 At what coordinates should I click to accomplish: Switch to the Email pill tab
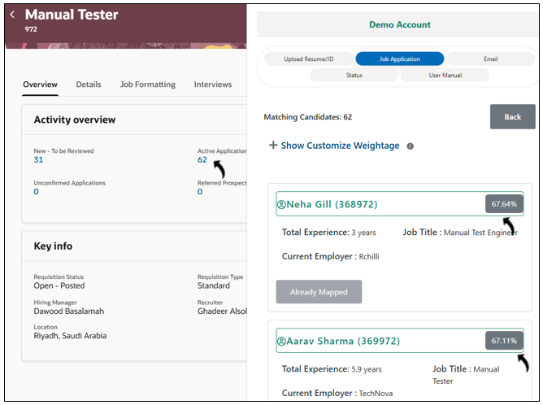[490, 59]
